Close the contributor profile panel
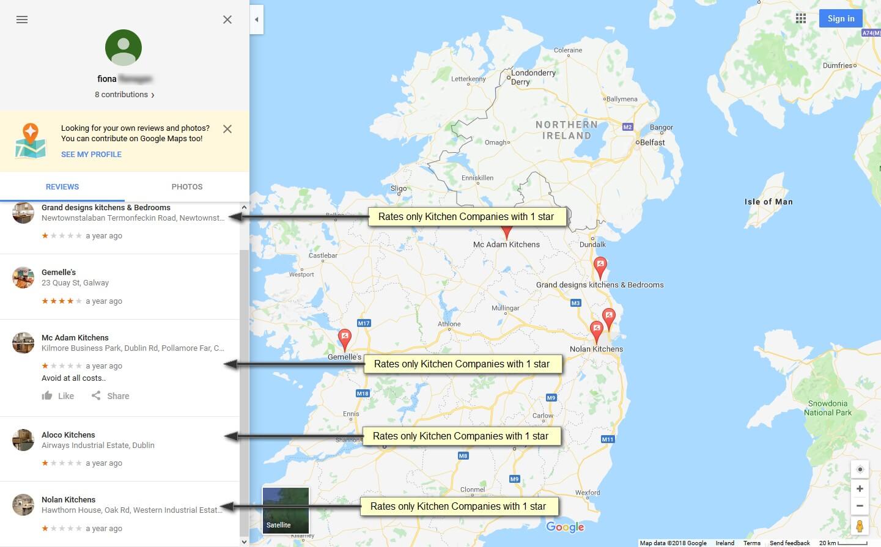The height and width of the screenshot is (547, 881). pyautogui.click(x=227, y=20)
